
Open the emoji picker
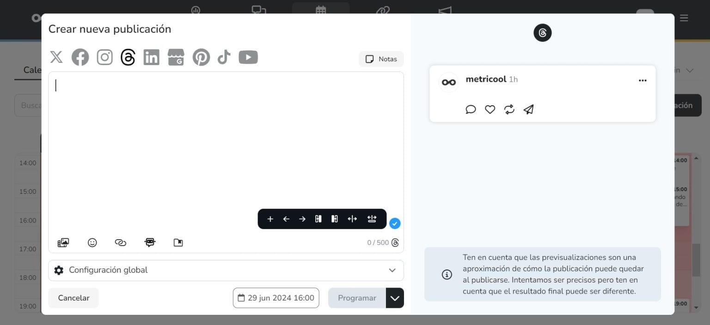pos(92,242)
